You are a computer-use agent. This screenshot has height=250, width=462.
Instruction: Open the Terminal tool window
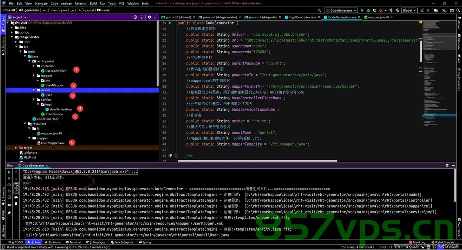(x=73, y=242)
